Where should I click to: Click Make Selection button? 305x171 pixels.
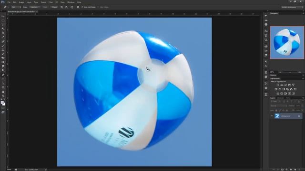(x=34, y=7)
